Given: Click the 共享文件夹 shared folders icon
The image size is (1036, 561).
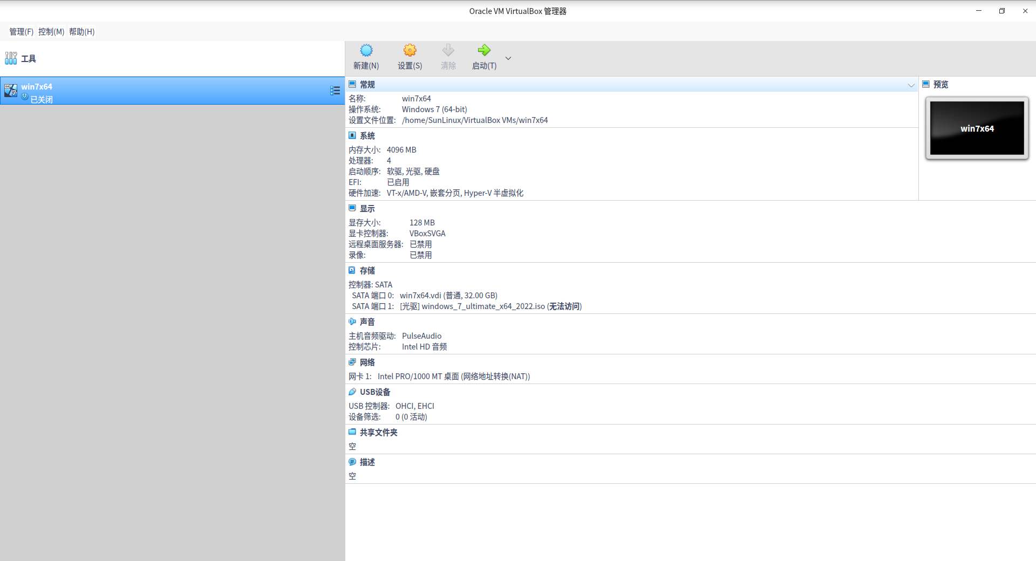Looking at the screenshot, I should pyautogui.click(x=352, y=432).
